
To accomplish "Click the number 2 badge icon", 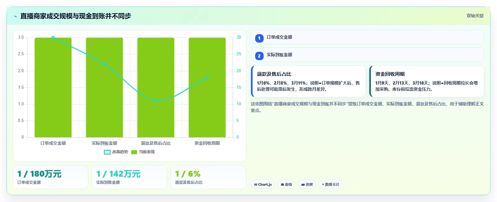I will [259, 56].
